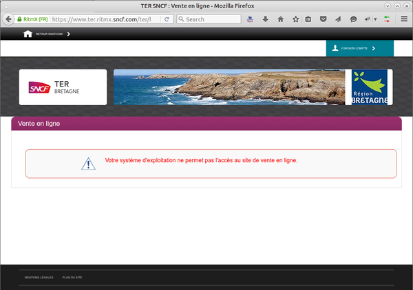This screenshot has width=413, height=290.
Task: Open the search engine dropdown magnifier
Action: (x=181, y=19)
